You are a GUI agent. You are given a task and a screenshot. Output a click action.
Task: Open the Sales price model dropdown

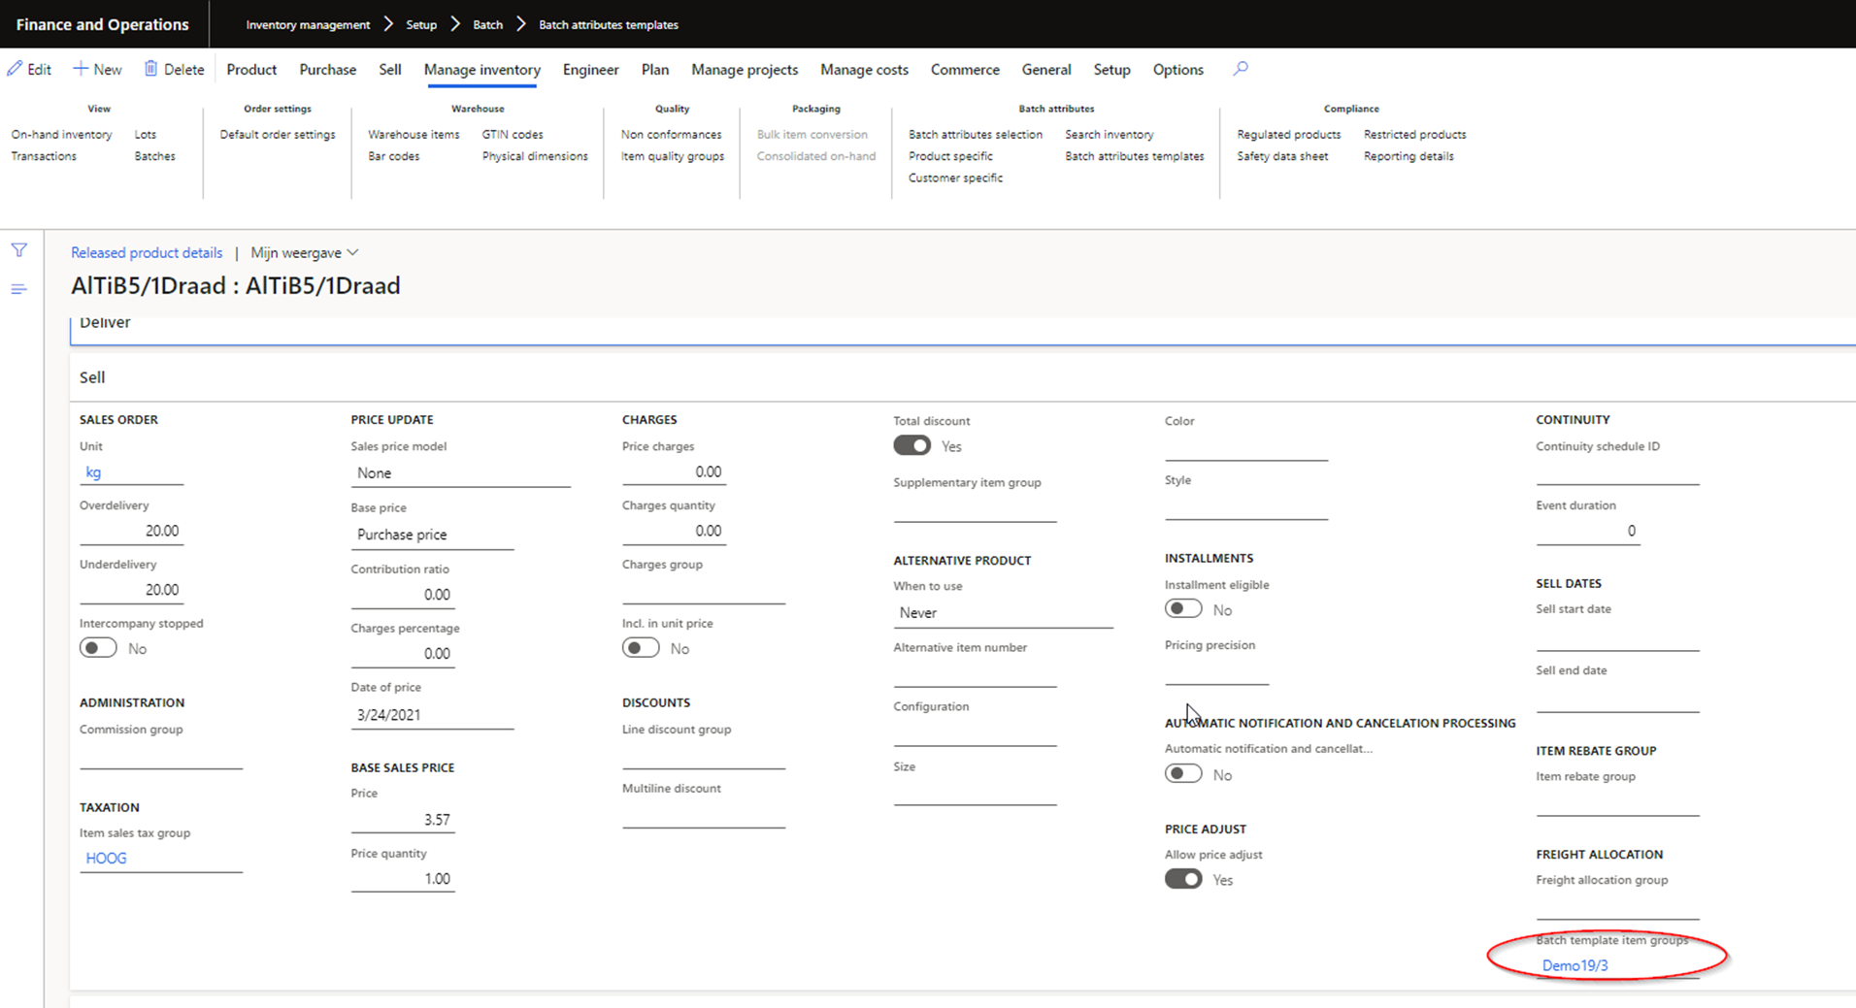(459, 473)
